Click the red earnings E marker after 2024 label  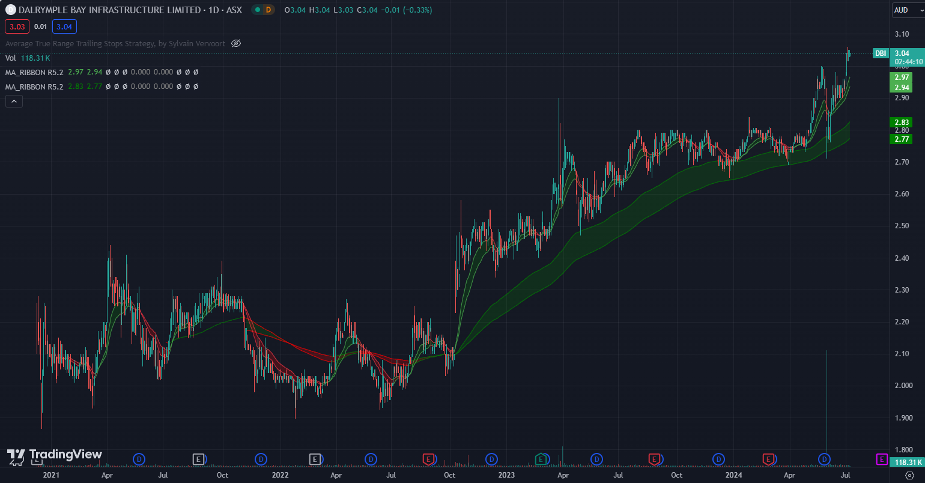coord(768,459)
